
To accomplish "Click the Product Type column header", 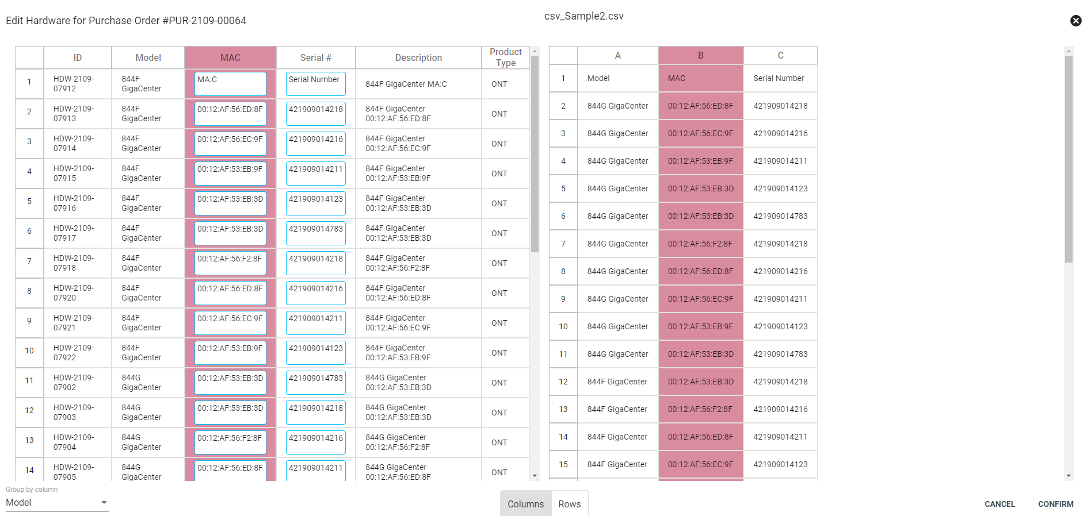I will [506, 57].
